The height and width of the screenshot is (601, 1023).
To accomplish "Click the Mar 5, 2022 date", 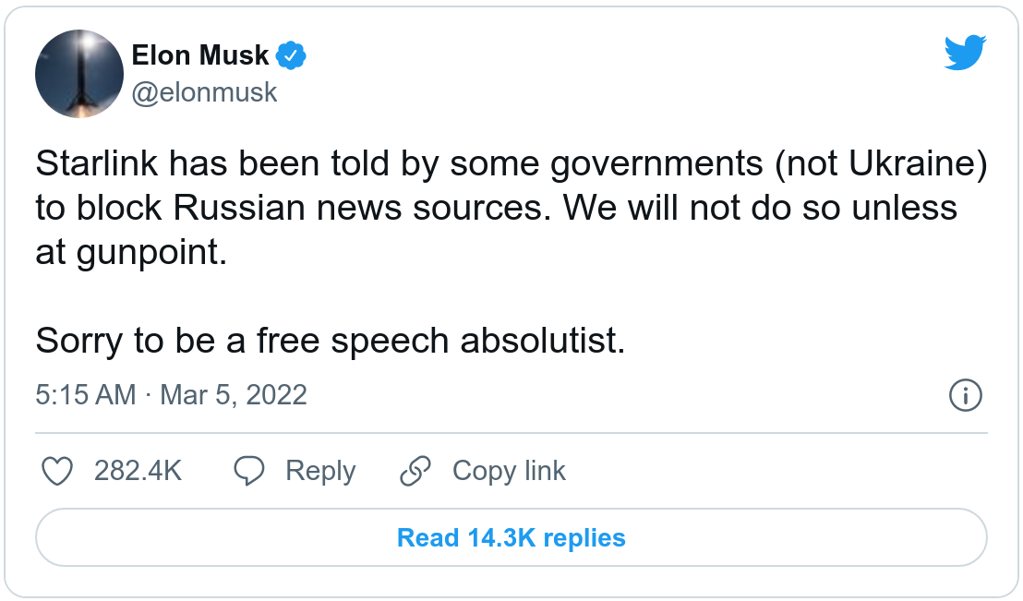I will (234, 395).
